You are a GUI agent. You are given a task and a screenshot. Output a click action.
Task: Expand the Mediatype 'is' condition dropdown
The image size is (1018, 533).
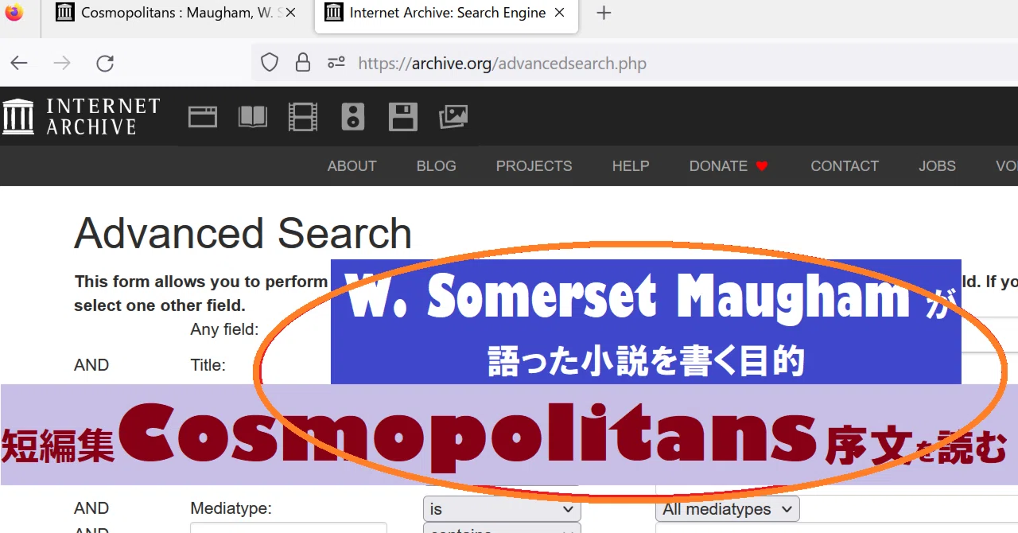502,509
